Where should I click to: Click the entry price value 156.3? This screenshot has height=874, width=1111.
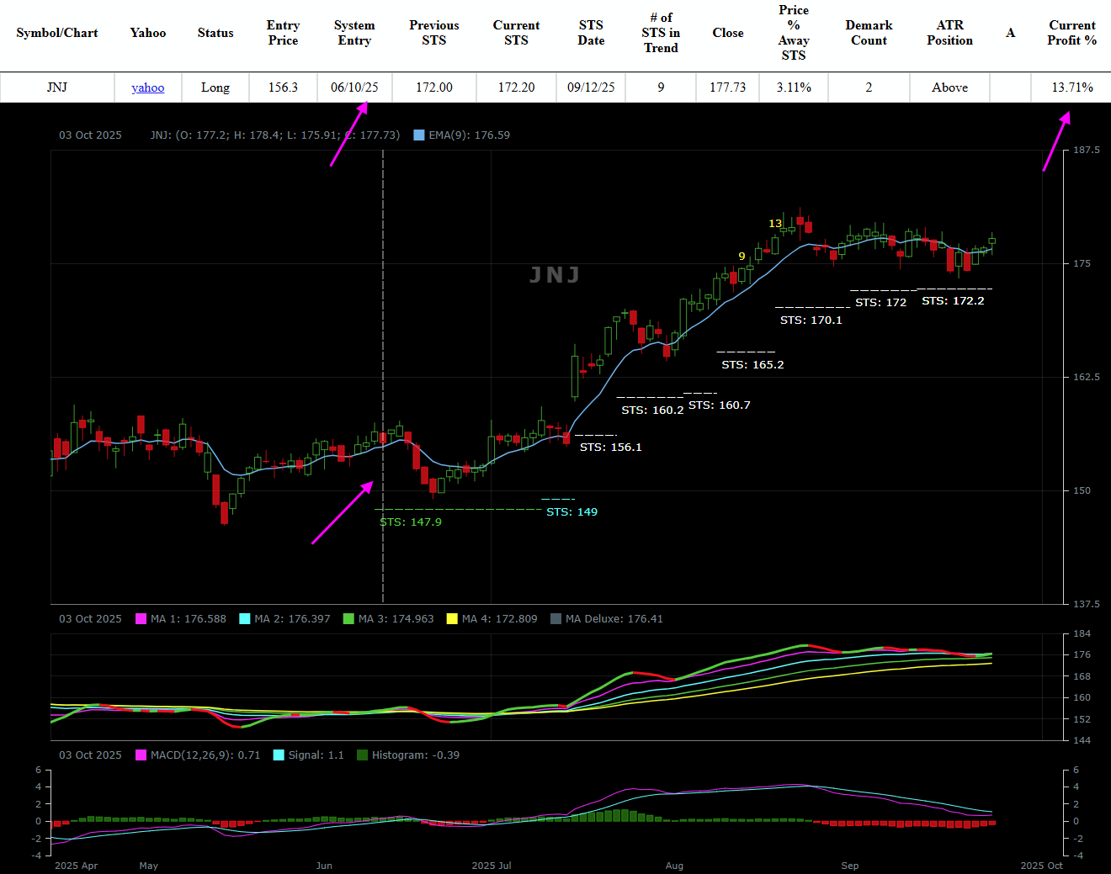click(x=283, y=87)
